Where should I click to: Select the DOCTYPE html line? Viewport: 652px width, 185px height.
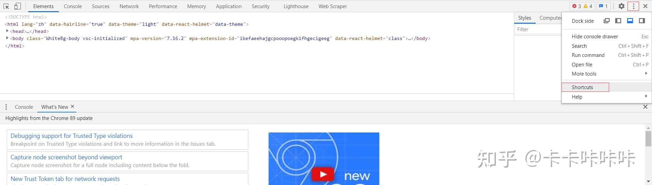26,17
